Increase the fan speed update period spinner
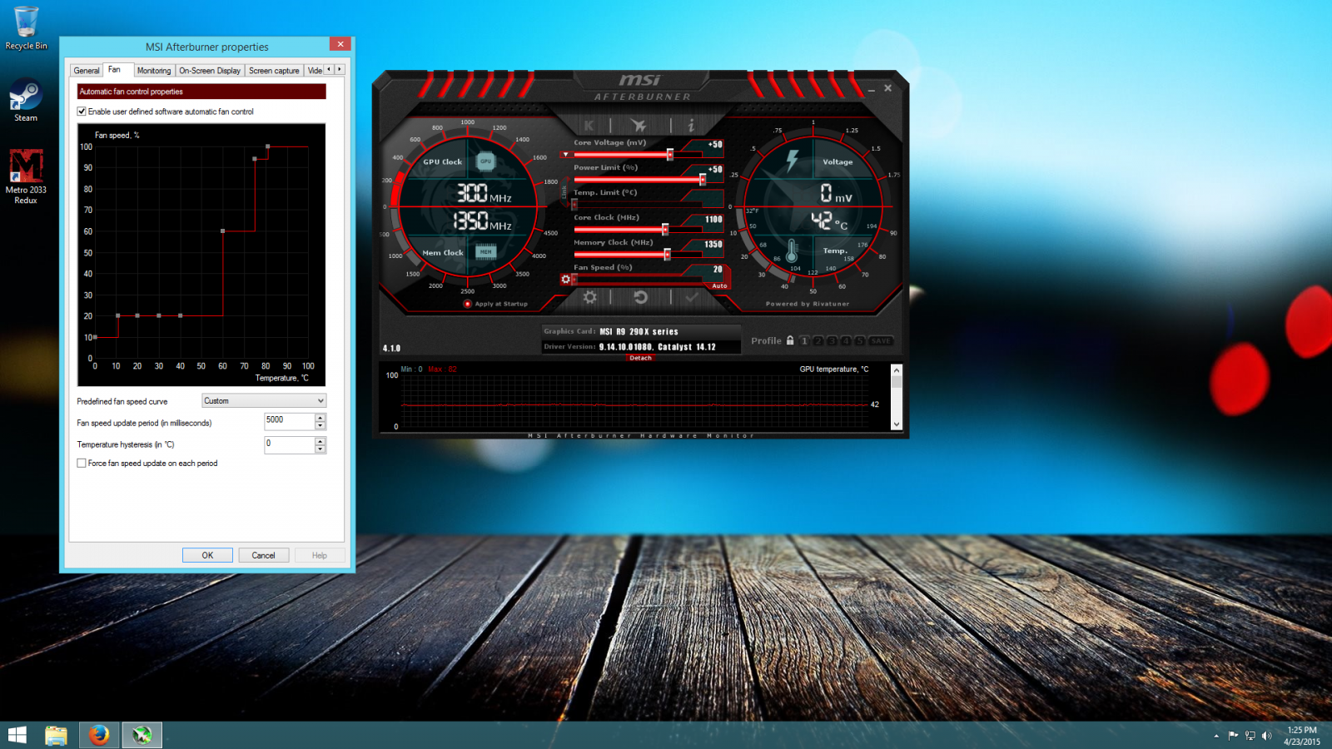Screen dimensions: 1332x749 tap(321, 417)
